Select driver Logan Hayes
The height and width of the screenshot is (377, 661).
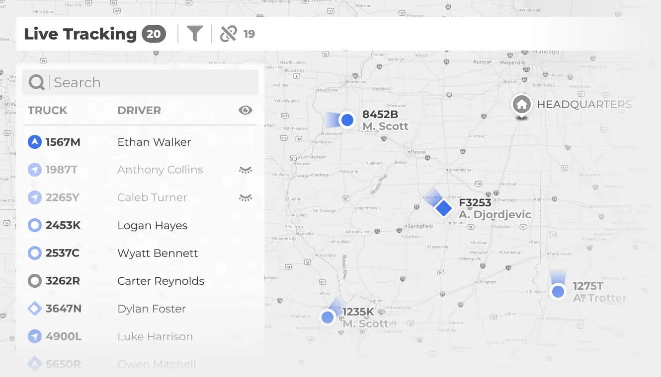tap(152, 226)
